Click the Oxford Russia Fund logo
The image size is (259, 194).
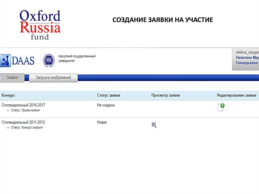tap(40, 25)
